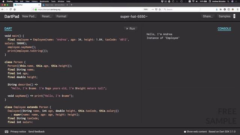Open the Tools menu
The height and width of the screenshot is (135, 240).
pyautogui.click(x=53, y=1)
